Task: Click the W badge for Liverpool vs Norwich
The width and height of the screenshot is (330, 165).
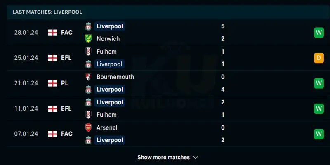Action: [x=318, y=33]
